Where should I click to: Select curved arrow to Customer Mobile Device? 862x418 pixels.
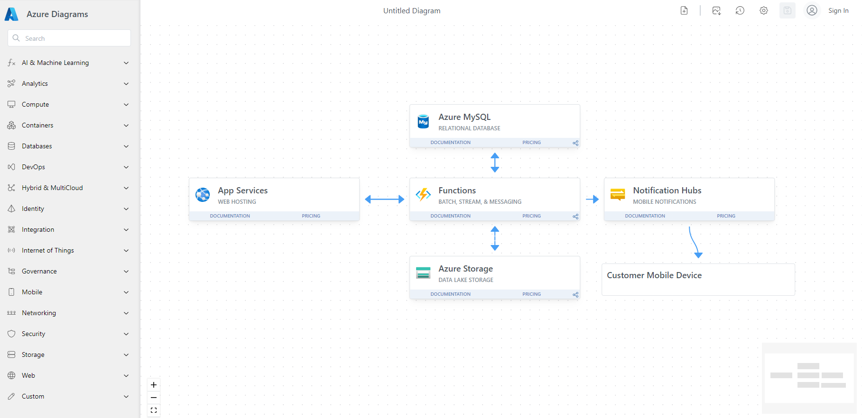694,243
